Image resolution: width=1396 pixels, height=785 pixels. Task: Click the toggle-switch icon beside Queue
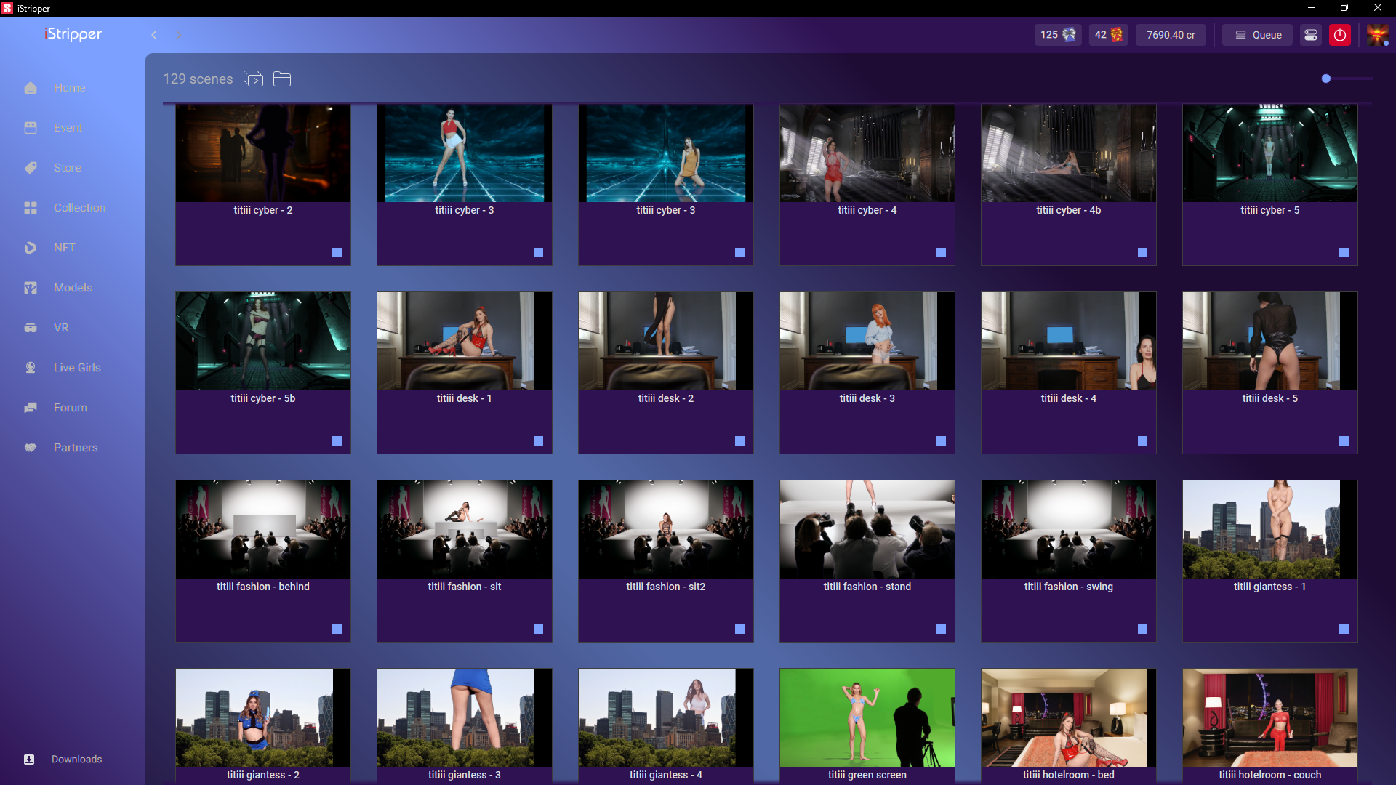point(1310,35)
